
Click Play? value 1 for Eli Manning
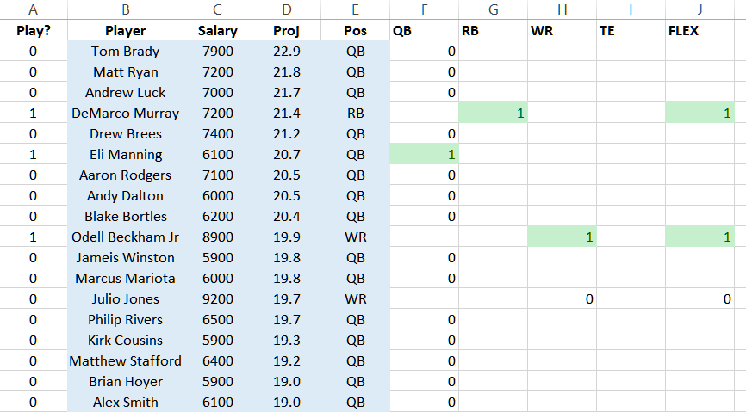click(x=34, y=155)
